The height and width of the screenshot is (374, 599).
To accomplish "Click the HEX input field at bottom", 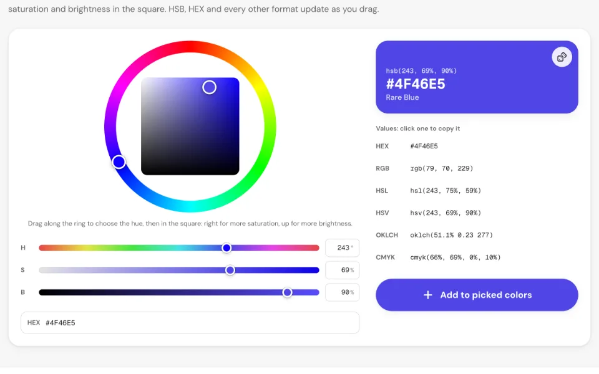I will (190, 322).
